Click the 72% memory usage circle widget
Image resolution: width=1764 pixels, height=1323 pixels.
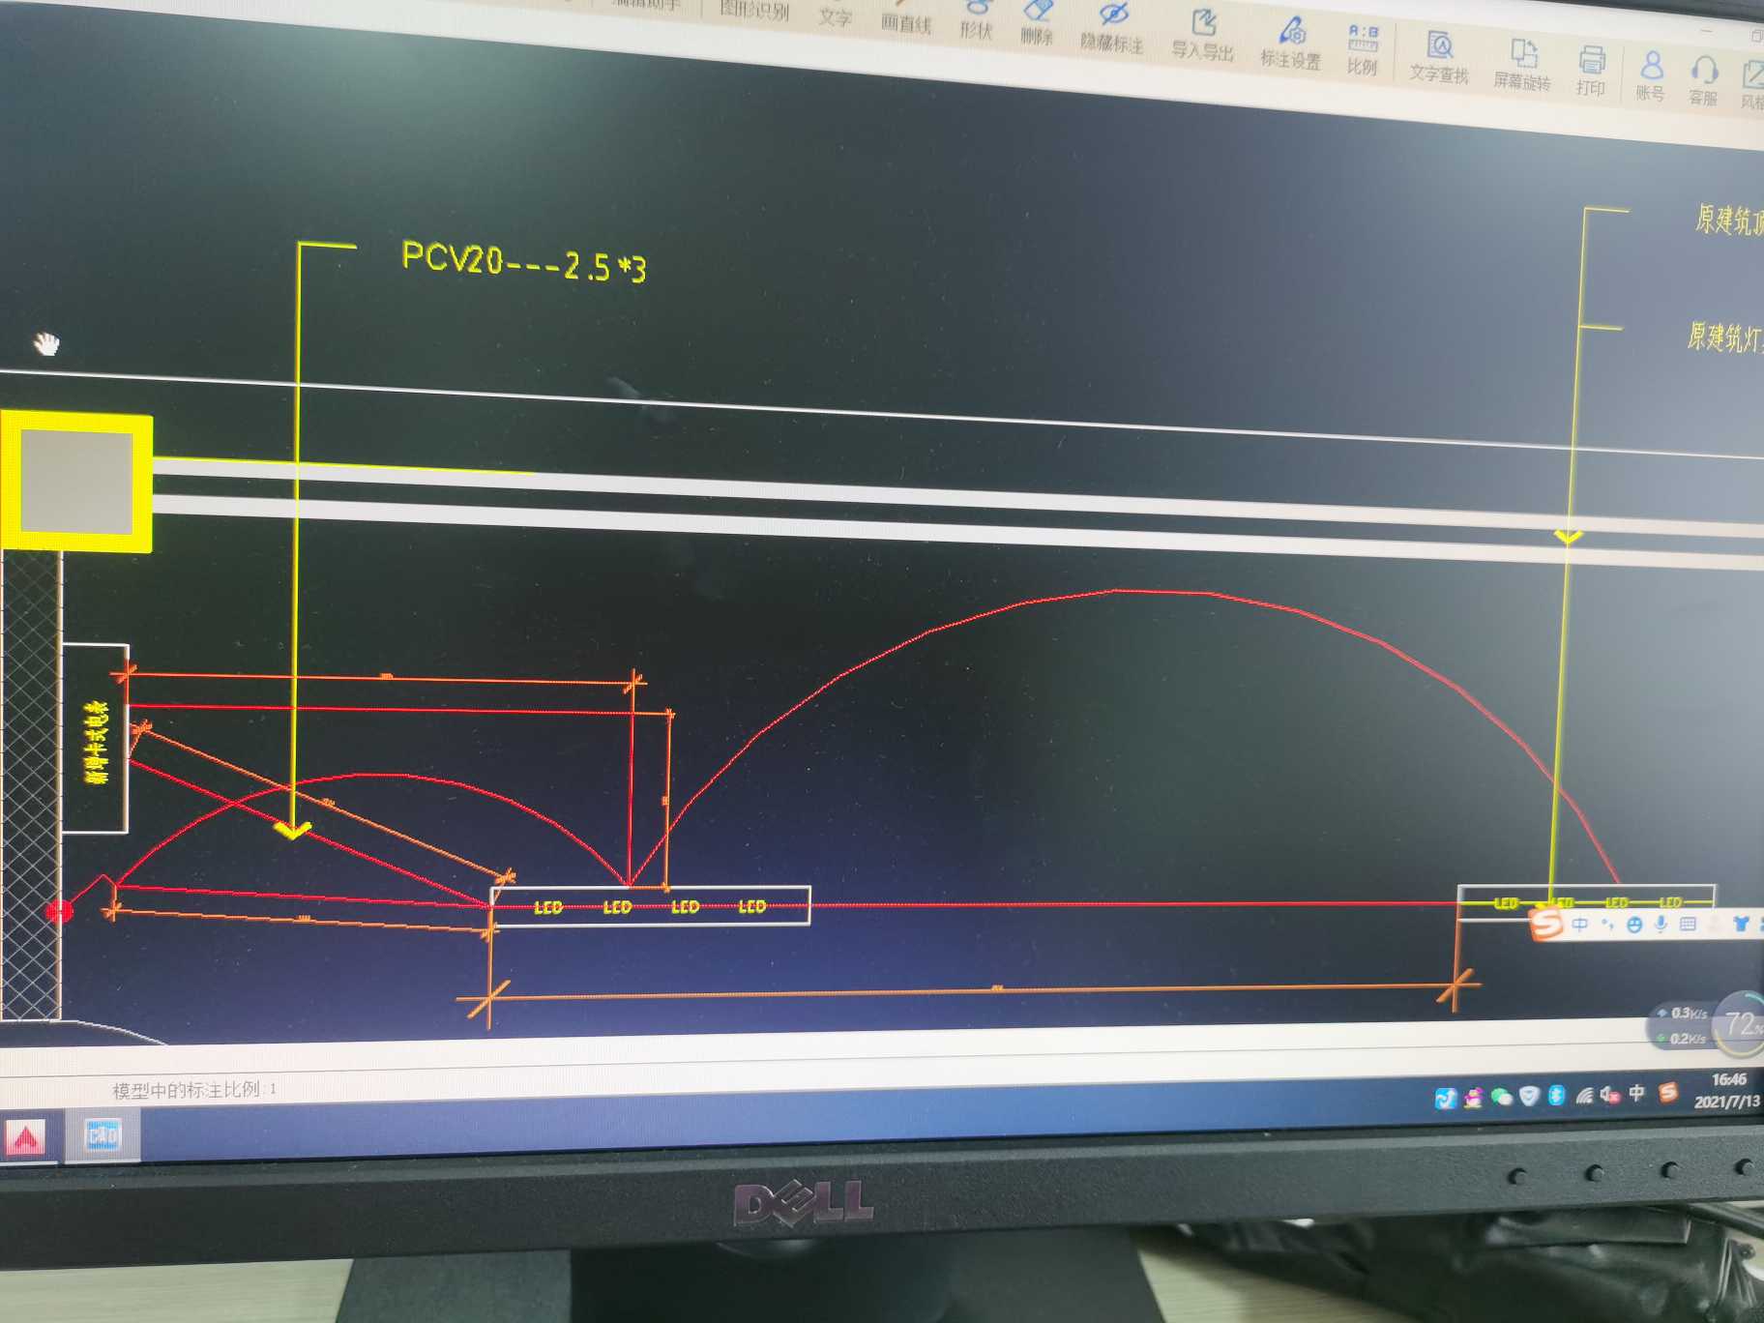coord(1742,1023)
